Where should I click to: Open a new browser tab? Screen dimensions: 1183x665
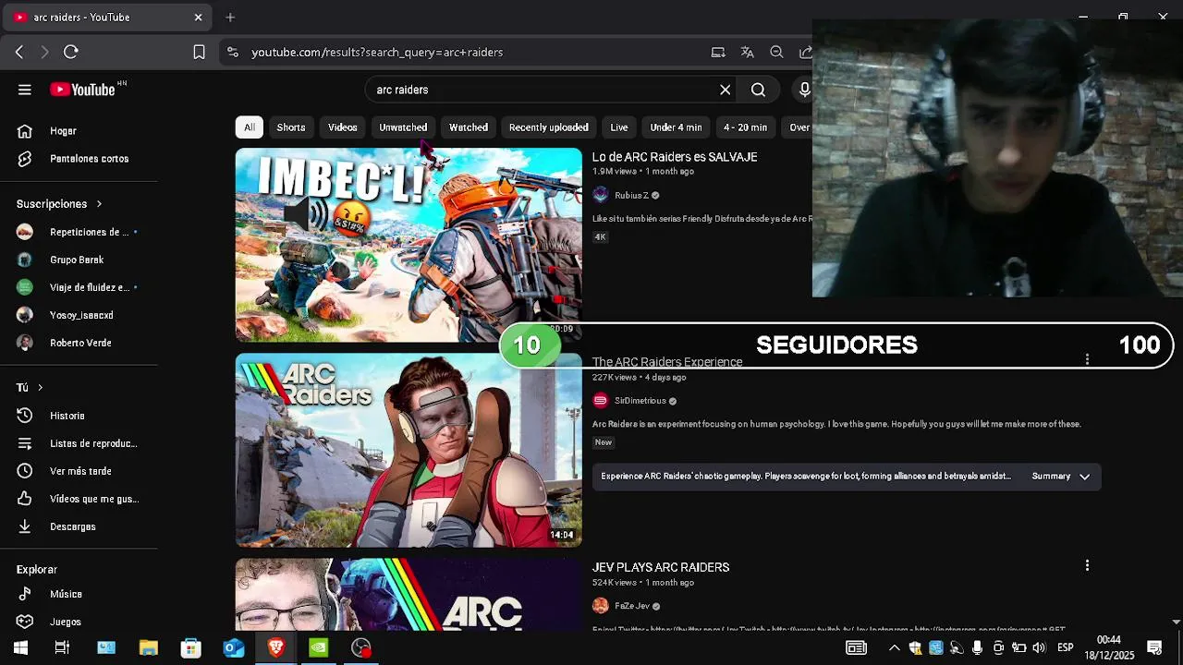tap(230, 17)
